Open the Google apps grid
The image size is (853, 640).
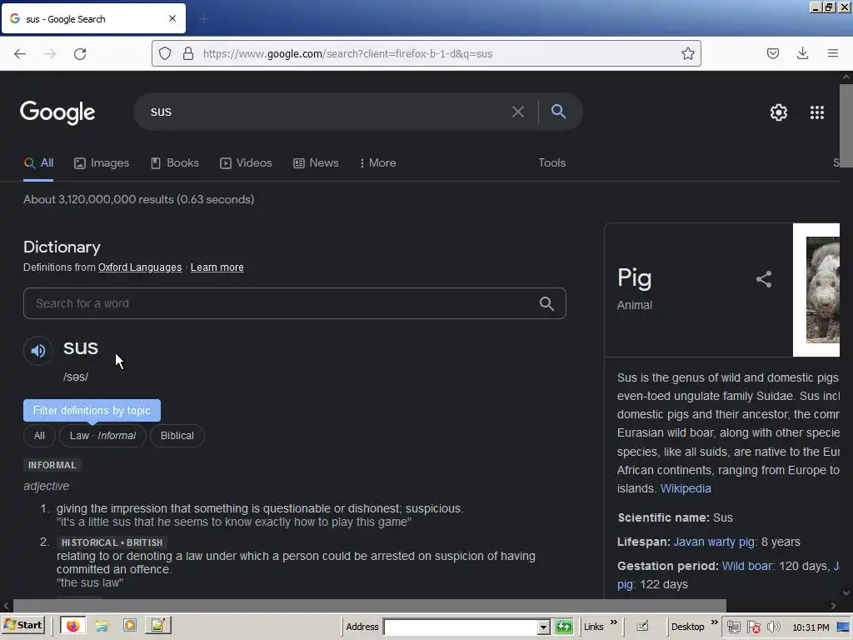coord(816,112)
